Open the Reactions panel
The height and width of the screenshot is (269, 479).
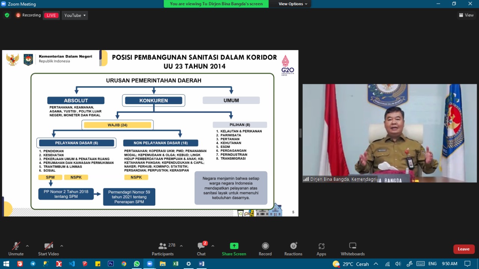pyautogui.click(x=293, y=246)
